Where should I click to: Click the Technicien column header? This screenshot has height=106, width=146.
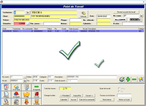click(17, 29)
